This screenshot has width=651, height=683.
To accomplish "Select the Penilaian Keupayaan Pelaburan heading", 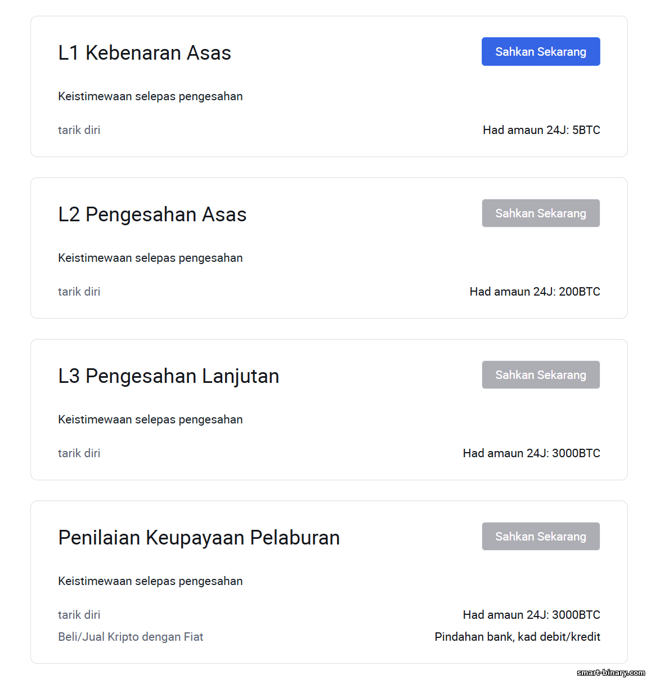I will point(199,538).
